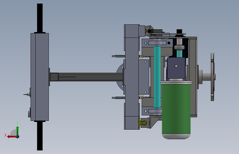Click the blue Z axis dot at triad origin
The image size is (239, 154).
point(18,137)
